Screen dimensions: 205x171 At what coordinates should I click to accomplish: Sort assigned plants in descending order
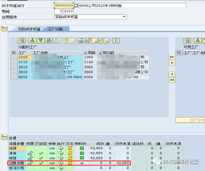pos(41,41)
